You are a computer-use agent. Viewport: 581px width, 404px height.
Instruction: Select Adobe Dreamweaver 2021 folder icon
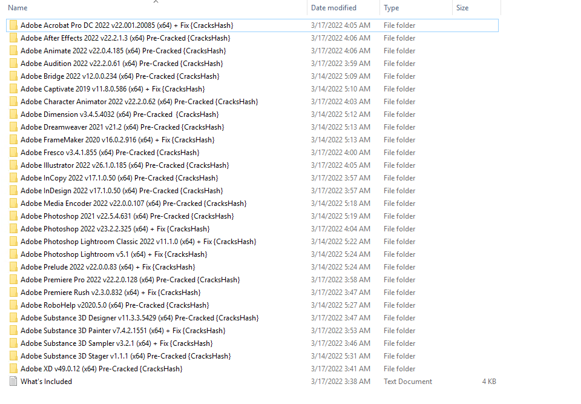(x=13, y=127)
